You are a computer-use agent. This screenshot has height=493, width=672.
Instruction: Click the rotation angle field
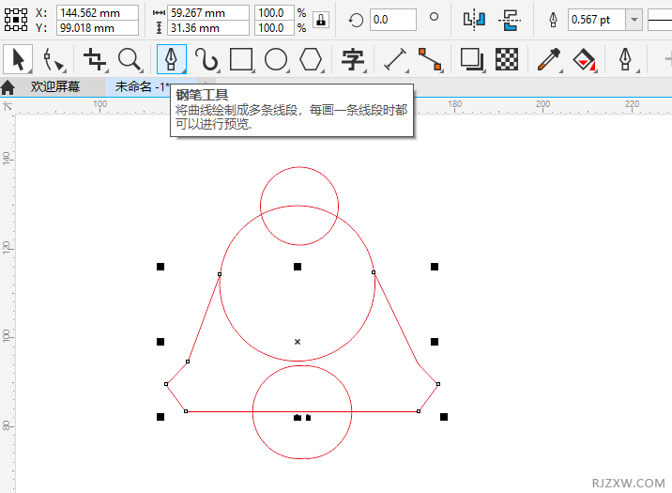[392, 20]
